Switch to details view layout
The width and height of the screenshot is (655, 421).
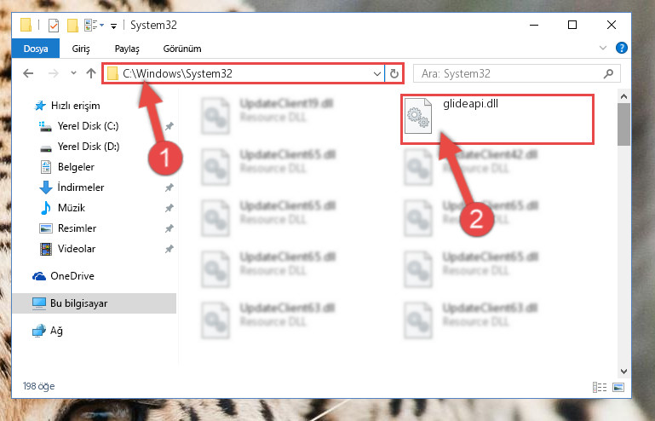click(x=600, y=387)
